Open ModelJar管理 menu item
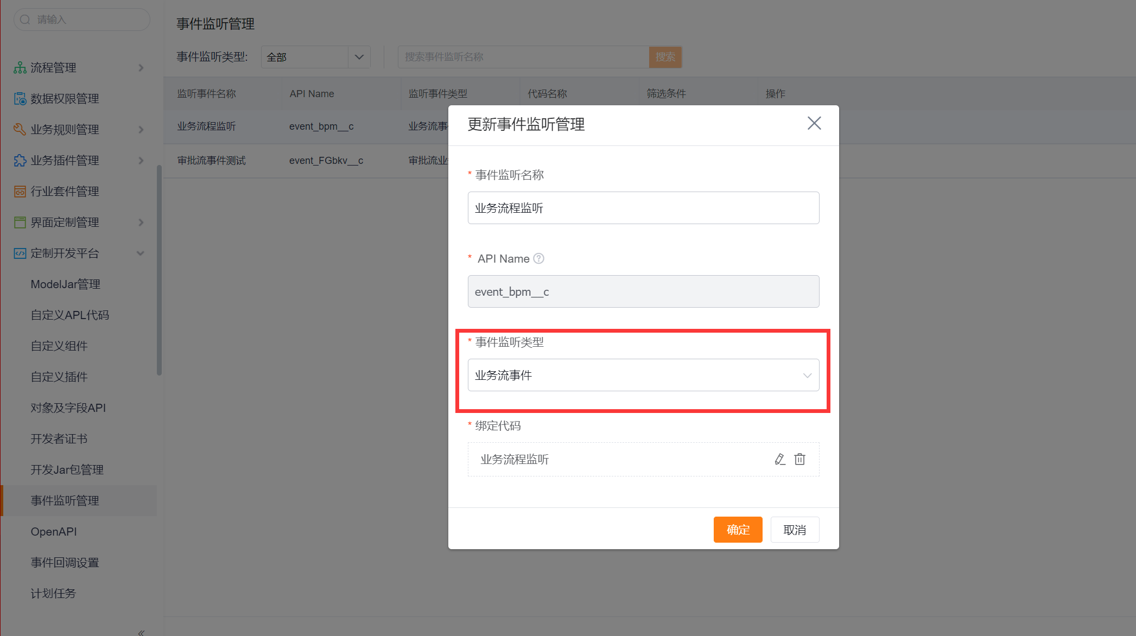The height and width of the screenshot is (636, 1136). [x=65, y=284]
